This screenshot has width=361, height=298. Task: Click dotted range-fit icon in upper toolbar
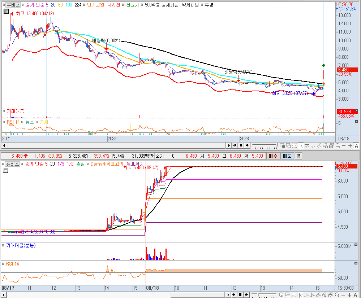pos(295,145)
